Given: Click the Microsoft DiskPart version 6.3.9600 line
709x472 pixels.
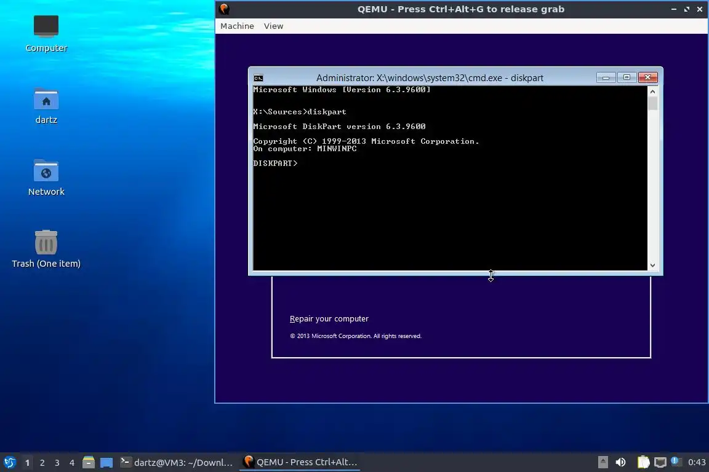Looking at the screenshot, I should [x=339, y=127].
